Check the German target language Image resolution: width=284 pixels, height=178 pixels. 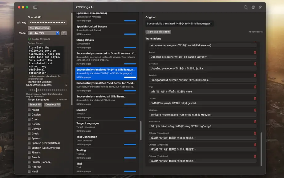(x=29, y=129)
